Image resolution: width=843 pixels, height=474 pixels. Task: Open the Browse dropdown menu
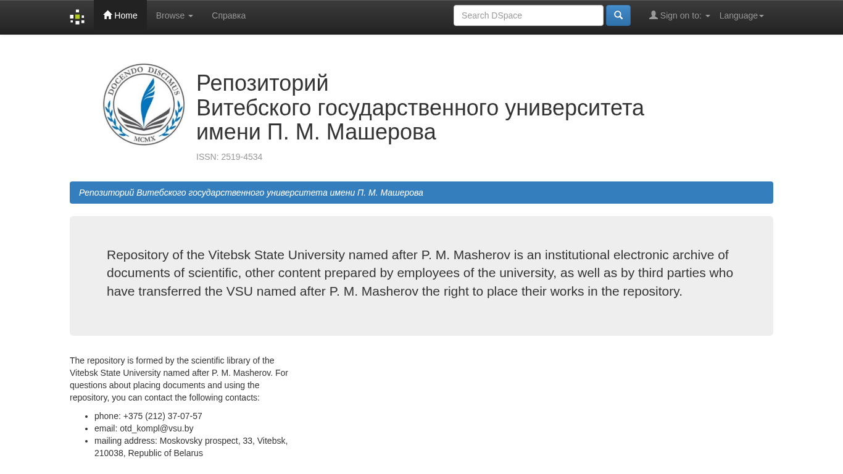(x=175, y=15)
